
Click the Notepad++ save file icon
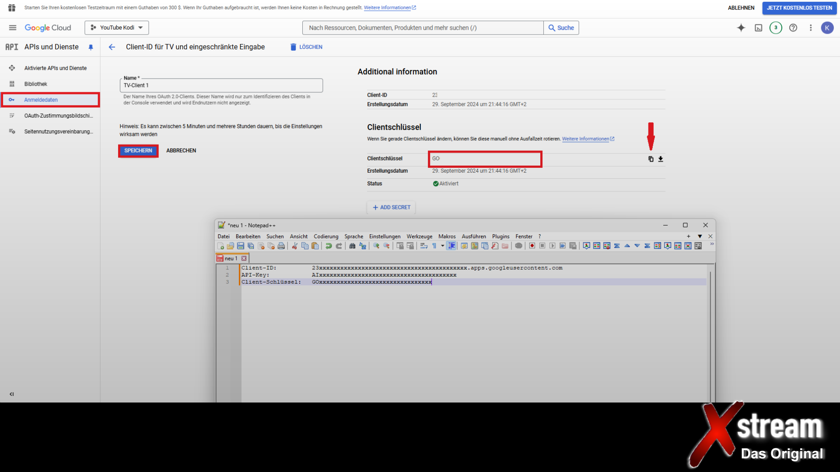[241, 246]
